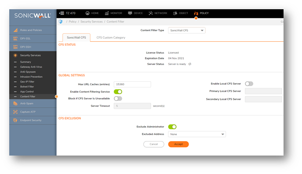Click the SonicWall logo
Viewport: 302px width, 174px height.
click(33, 15)
